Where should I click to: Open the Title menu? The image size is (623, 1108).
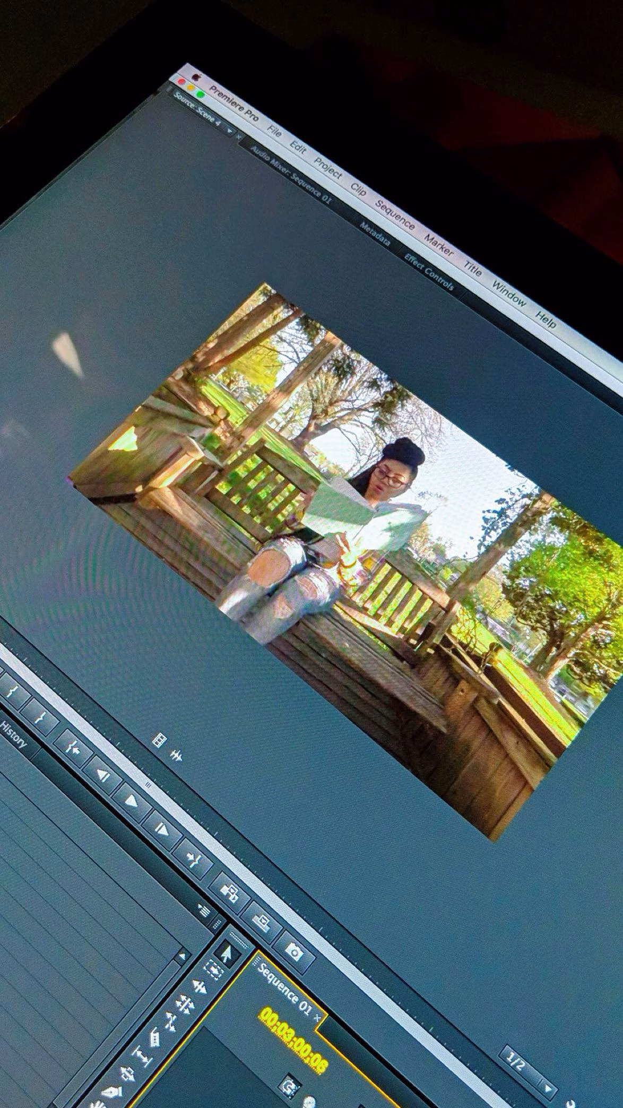[472, 269]
